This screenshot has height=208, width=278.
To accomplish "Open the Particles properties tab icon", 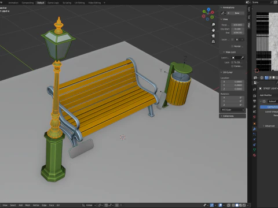I will point(254,134).
